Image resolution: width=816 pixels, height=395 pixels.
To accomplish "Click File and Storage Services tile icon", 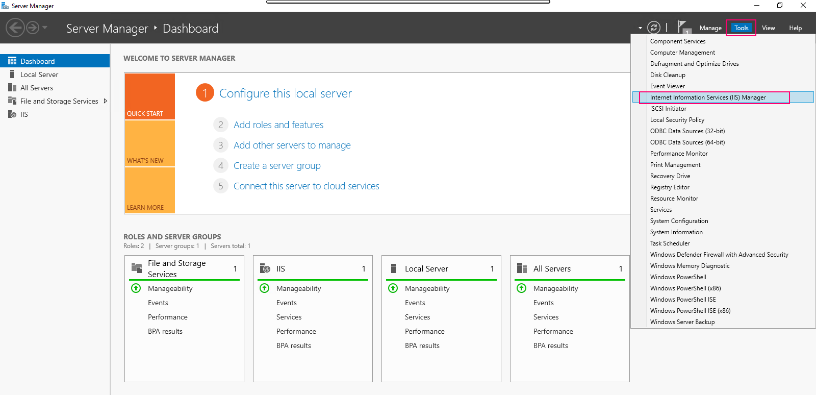I will [137, 268].
